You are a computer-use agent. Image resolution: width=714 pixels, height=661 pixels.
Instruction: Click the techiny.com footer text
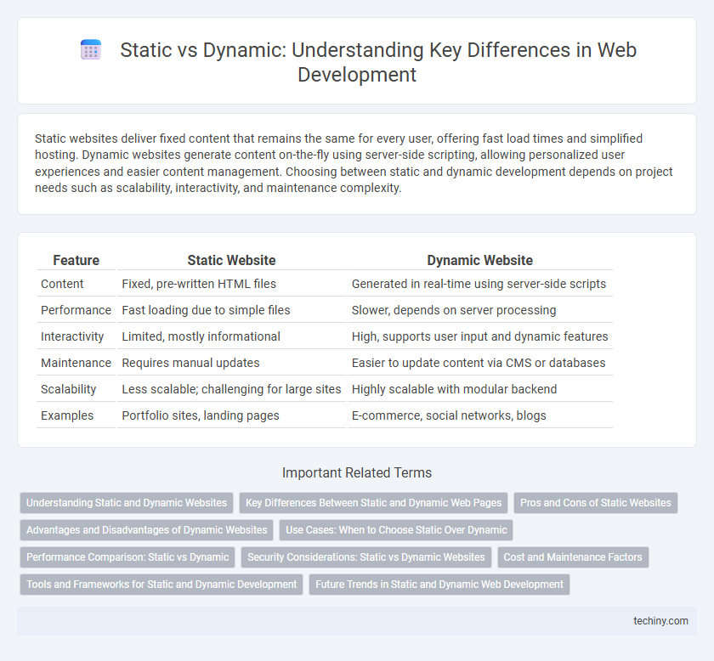[x=660, y=621]
